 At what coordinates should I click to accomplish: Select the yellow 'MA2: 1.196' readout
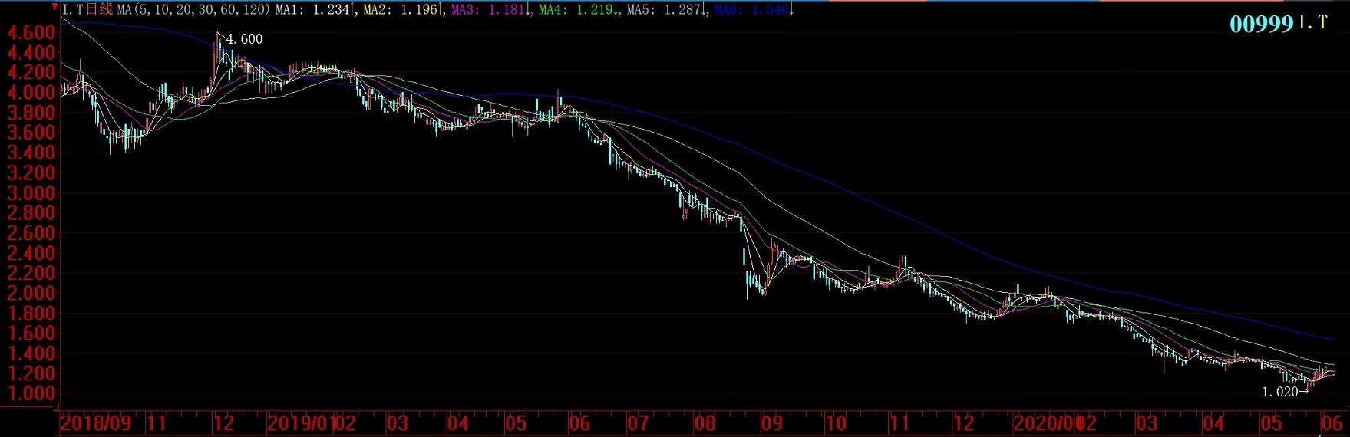pos(400,9)
